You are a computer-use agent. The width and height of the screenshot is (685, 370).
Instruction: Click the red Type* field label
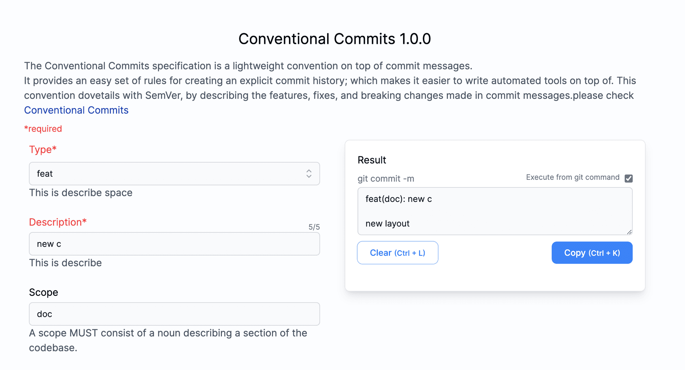[x=43, y=149]
